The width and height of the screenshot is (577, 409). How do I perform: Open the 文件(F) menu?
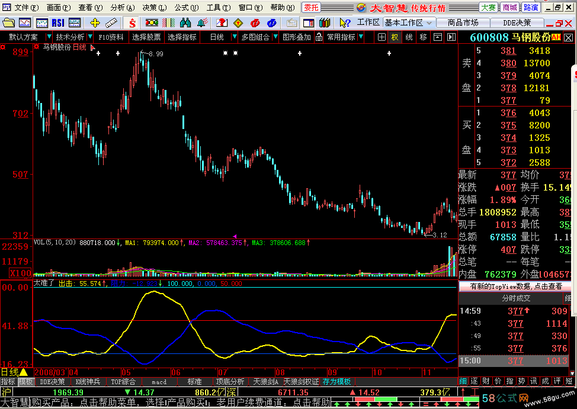(x=27, y=7)
